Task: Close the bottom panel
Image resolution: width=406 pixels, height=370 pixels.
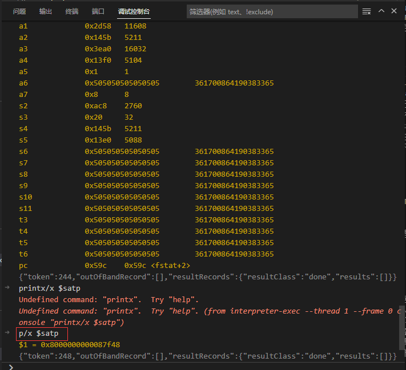Action: coord(394,11)
